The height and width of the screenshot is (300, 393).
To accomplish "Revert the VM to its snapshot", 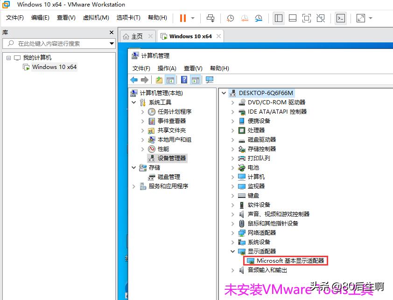I will pyautogui.click(x=245, y=18).
